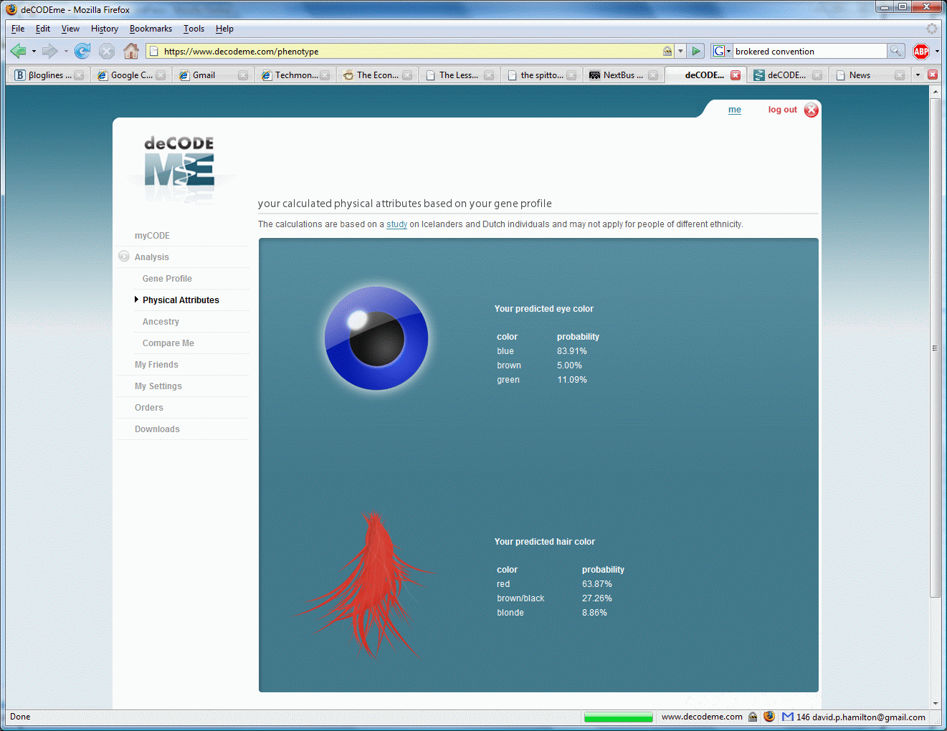Click the search magnifier icon

click(x=895, y=51)
